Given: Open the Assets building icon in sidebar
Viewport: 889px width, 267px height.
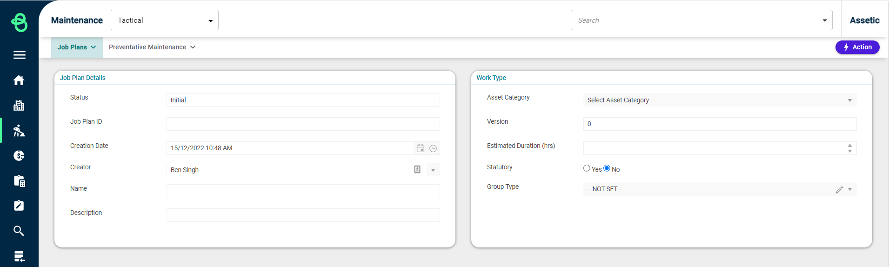Looking at the screenshot, I should pos(19,106).
